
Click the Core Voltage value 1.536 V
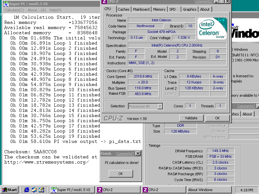coord(184,38)
